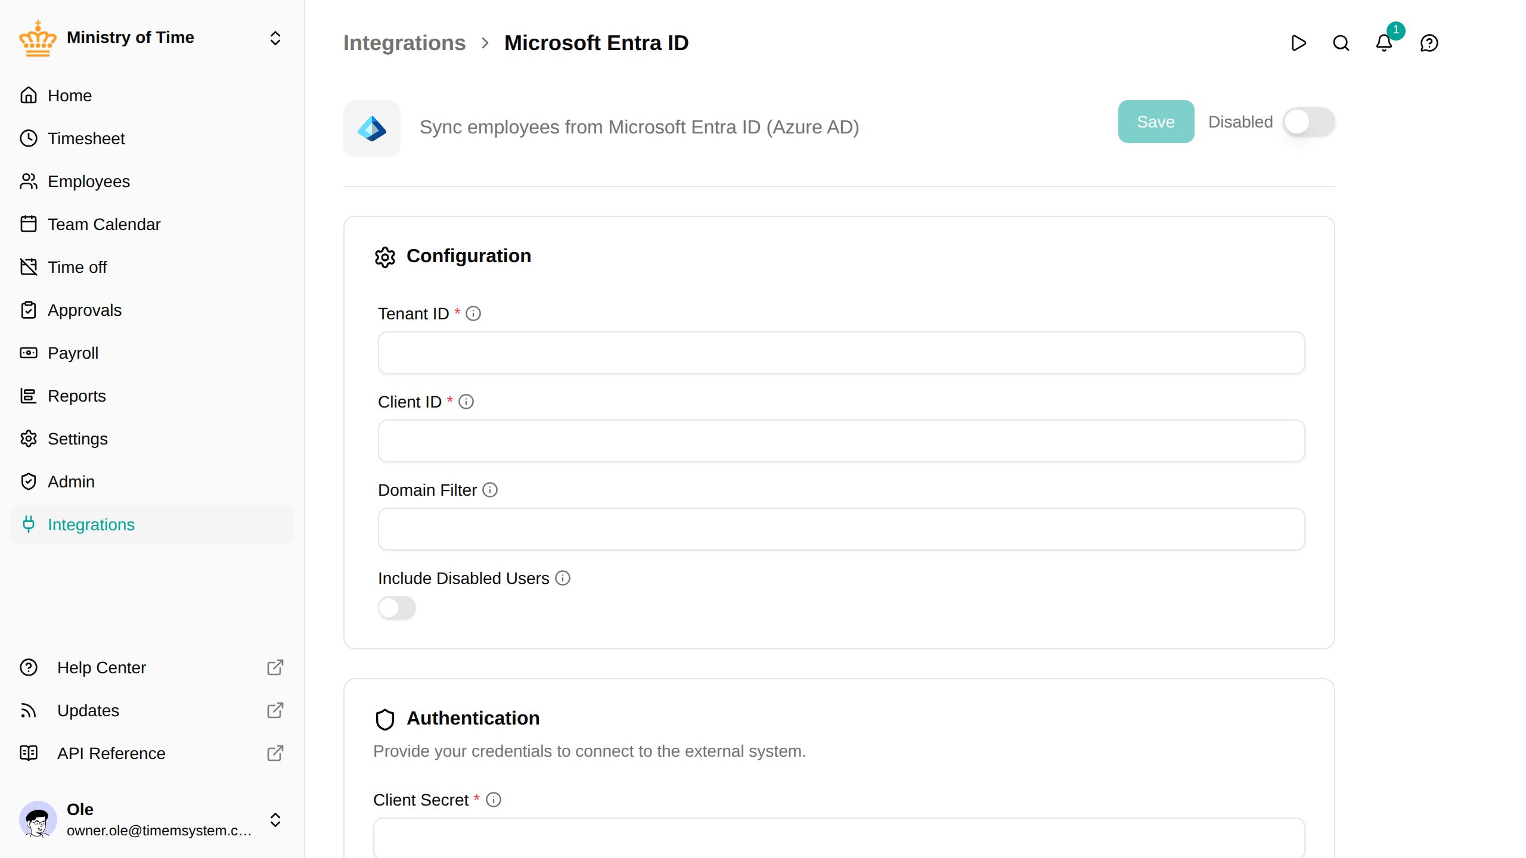
Task: Focus the Client ID input field
Action: [841, 441]
